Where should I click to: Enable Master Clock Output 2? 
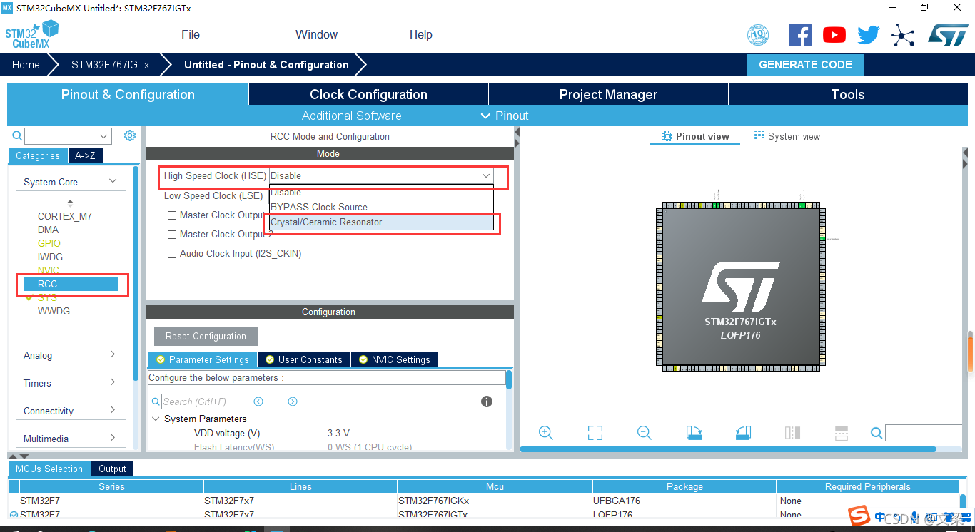coord(171,234)
